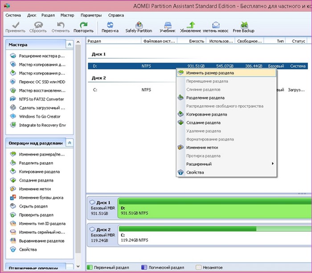Open NTFS to FAT32 Converter wizard

(41, 99)
